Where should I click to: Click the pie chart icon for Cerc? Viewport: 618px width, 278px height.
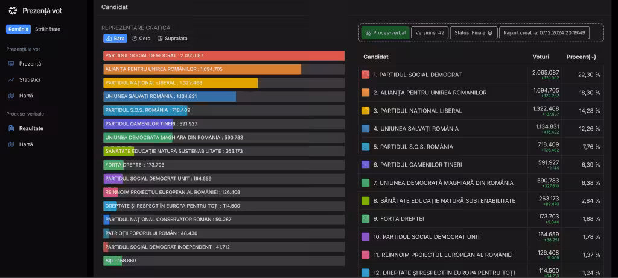click(x=134, y=39)
